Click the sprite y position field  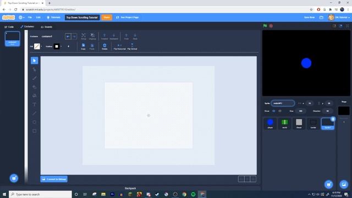pyautogui.click(x=329, y=103)
